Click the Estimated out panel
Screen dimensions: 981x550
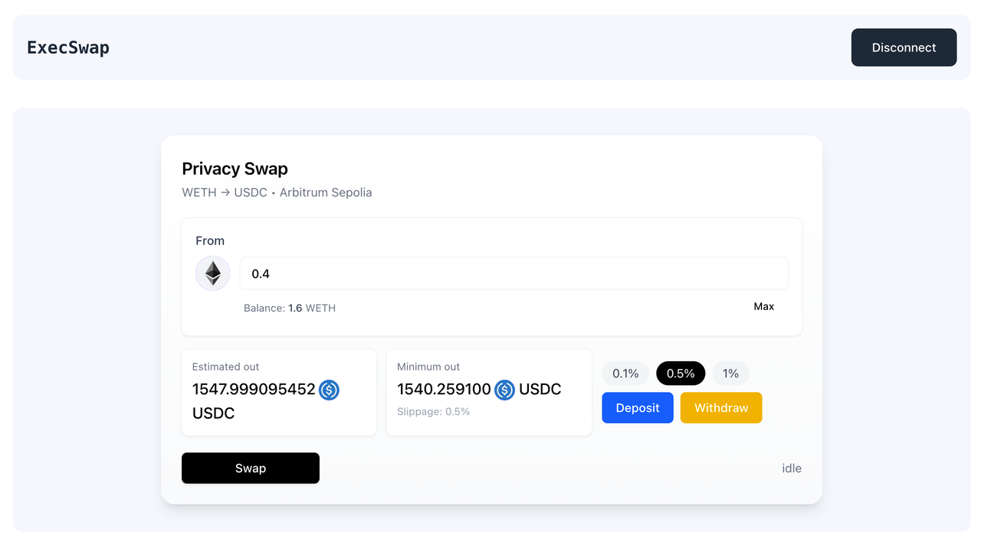click(278, 391)
